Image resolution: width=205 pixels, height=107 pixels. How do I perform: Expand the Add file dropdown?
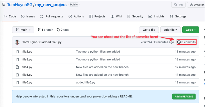[x=171, y=30]
